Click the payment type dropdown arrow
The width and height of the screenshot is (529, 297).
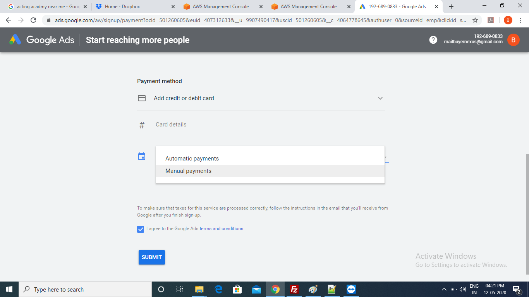coord(386,157)
